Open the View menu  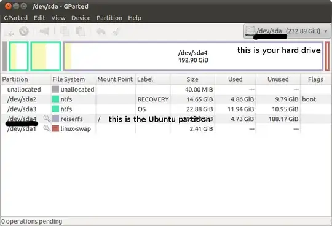[x=58, y=18]
